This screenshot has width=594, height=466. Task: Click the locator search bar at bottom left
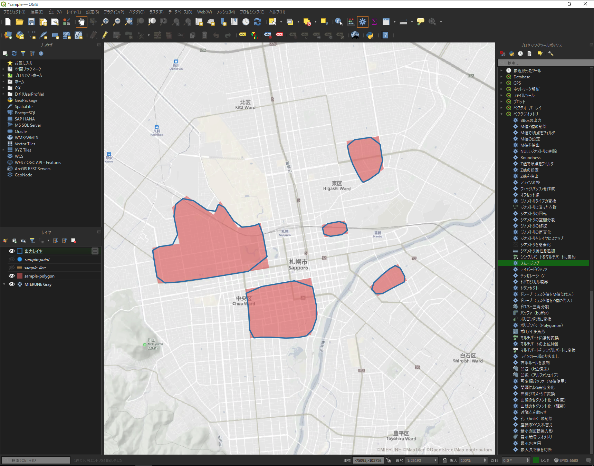coord(36,460)
